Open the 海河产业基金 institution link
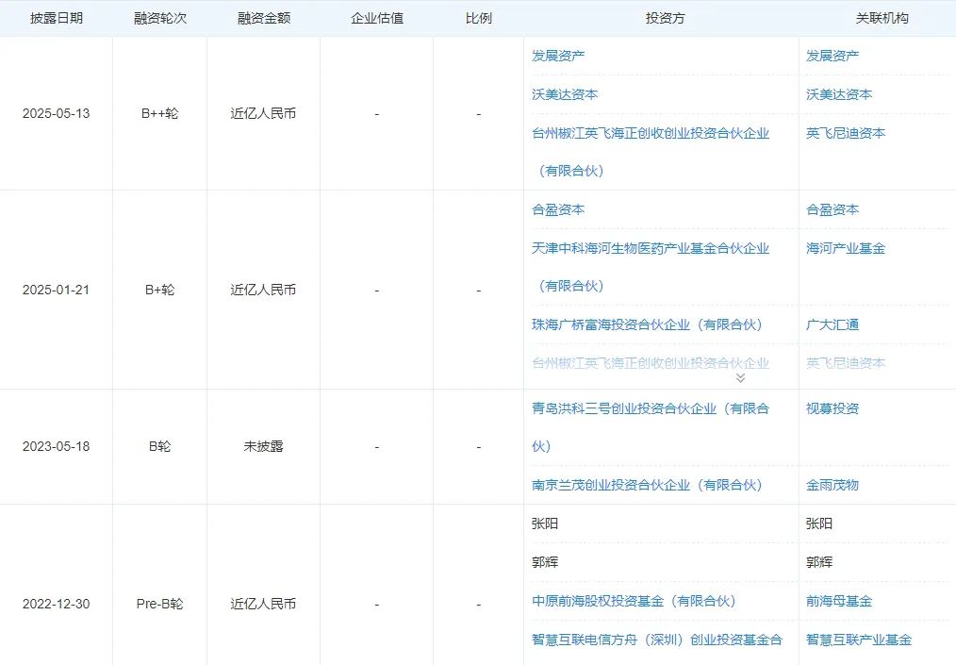 (846, 248)
